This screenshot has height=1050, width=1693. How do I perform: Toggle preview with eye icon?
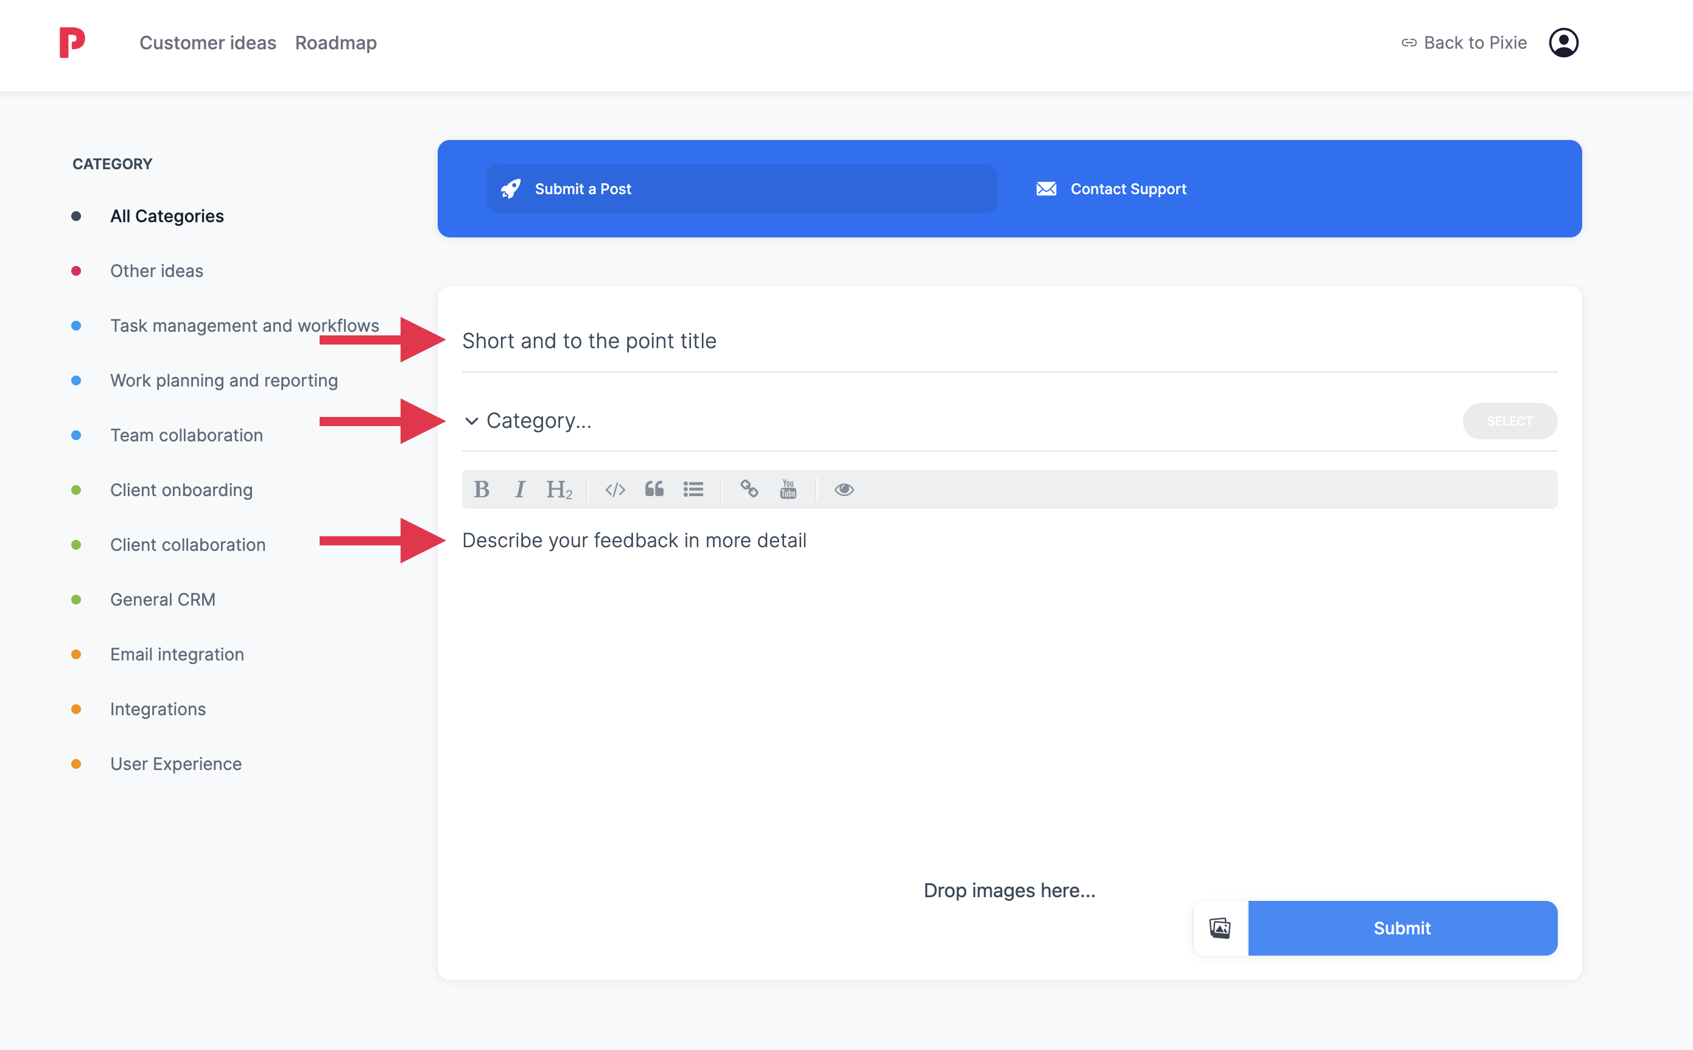(844, 489)
